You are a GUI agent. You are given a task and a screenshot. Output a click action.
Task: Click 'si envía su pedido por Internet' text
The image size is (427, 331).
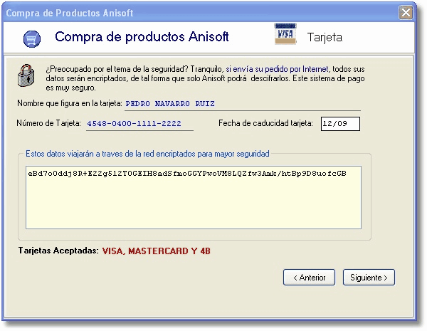[x=278, y=69]
